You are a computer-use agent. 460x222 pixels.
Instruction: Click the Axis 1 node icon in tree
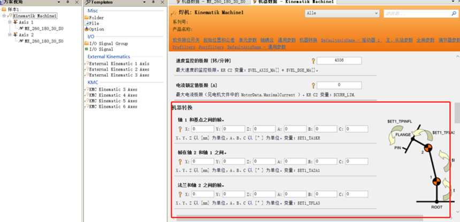tap(16, 22)
